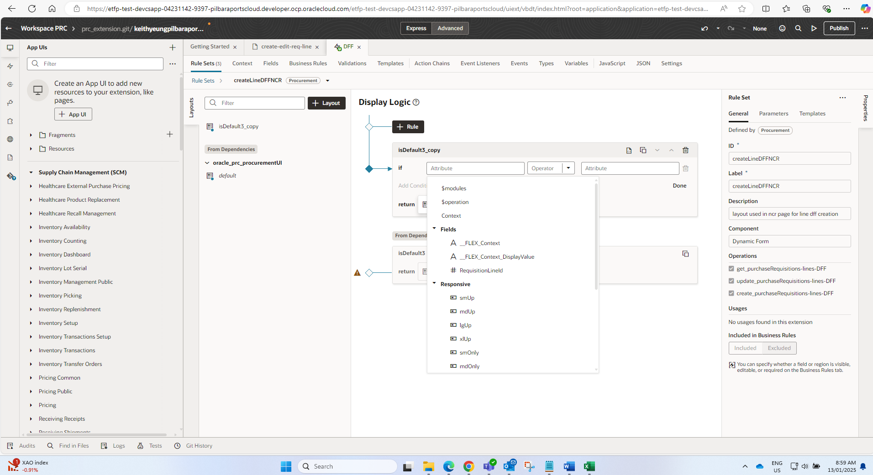This screenshot has height=475, width=873.
Task: Toggle create_purchaseRequisitions-lines-DFF operation checkbox
Action: coord(731,293)
